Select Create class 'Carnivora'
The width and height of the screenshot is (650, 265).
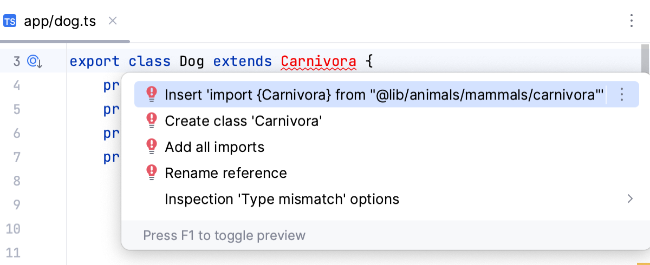(244, 121)
